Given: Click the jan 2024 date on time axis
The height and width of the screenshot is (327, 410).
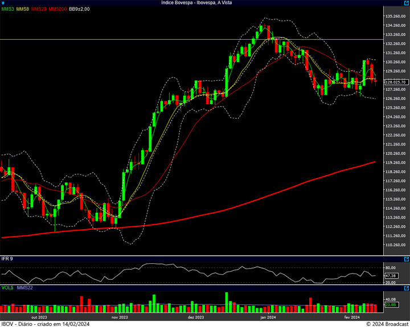Looking at the screenshot, I should 268,317.
